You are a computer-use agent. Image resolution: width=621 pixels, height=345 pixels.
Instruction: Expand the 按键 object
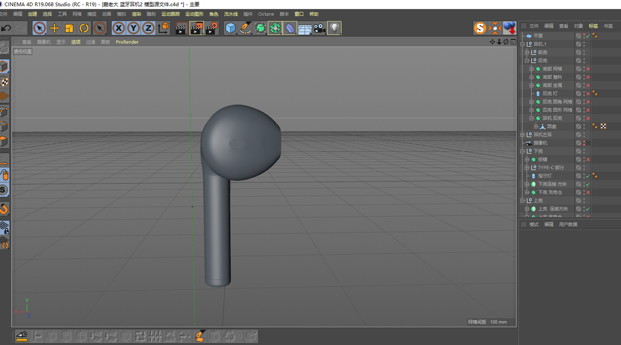(x=527, y=159)
